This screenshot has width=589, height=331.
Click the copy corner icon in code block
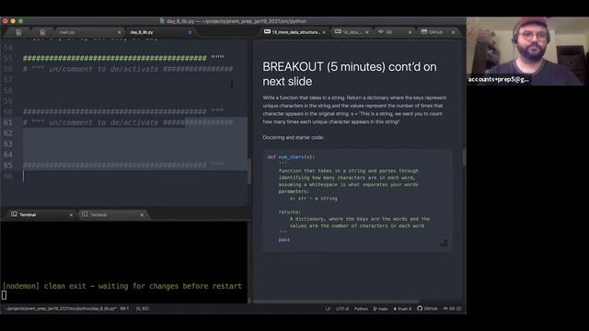[x=444, y=243]
